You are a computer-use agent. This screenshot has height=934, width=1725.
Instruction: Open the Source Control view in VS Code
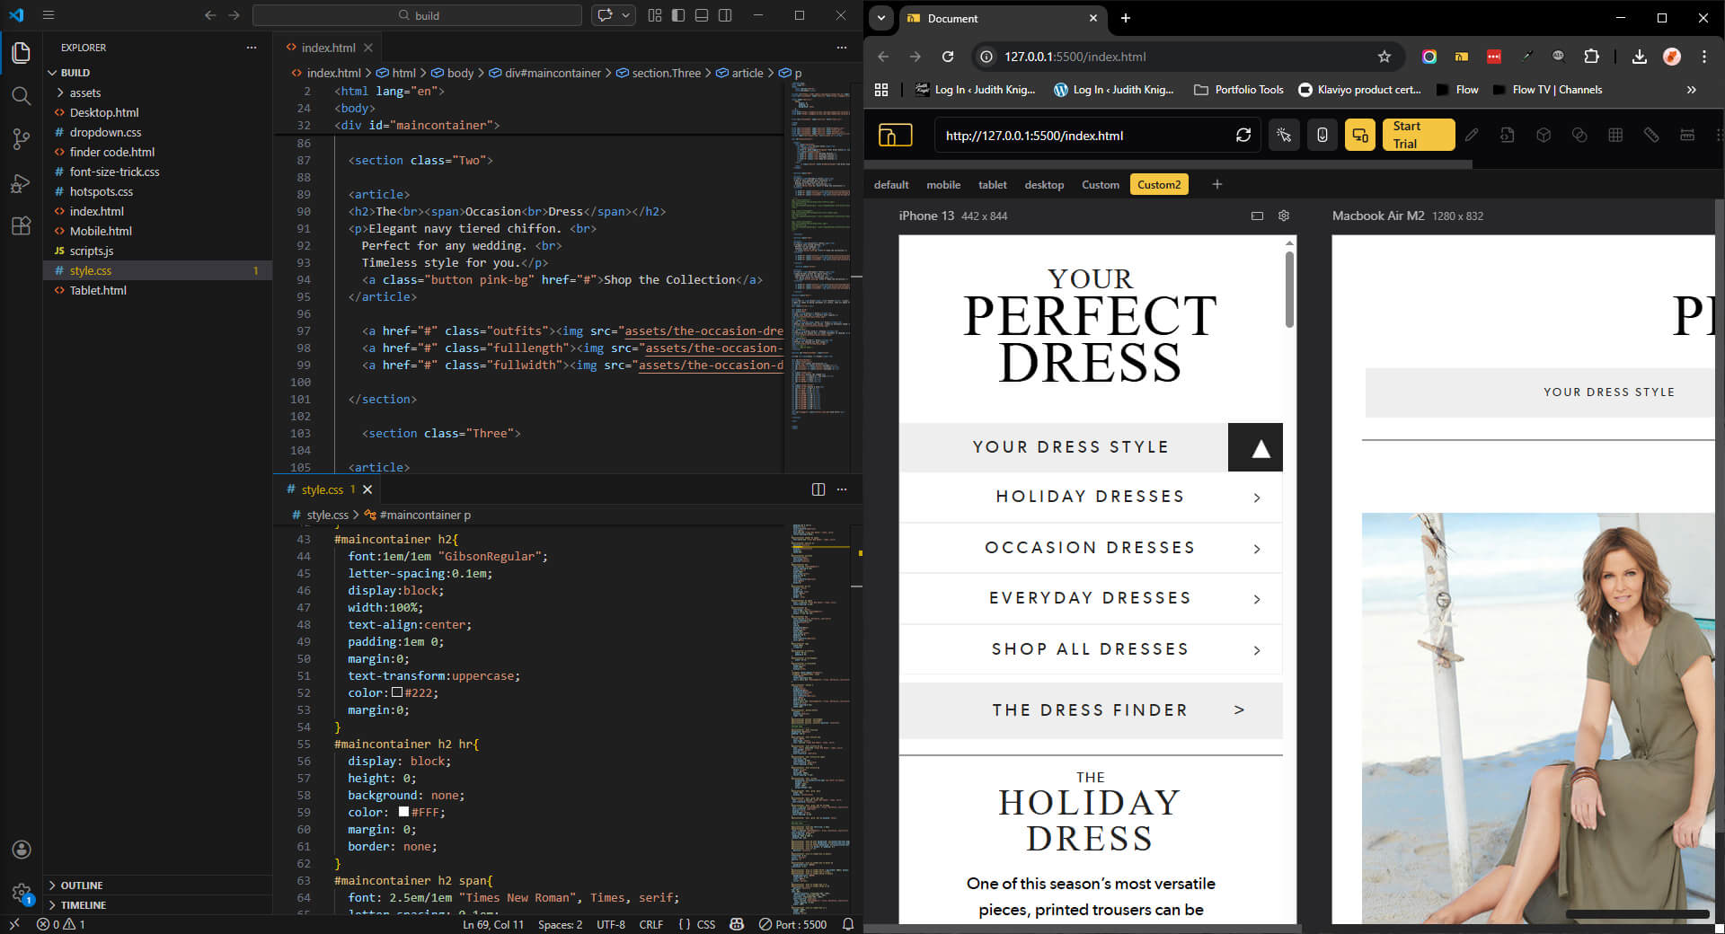(21, 138)
